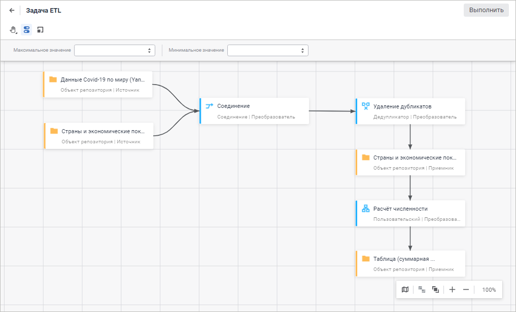Open the Максимальное значение dropdown

[x=115, y=50]
